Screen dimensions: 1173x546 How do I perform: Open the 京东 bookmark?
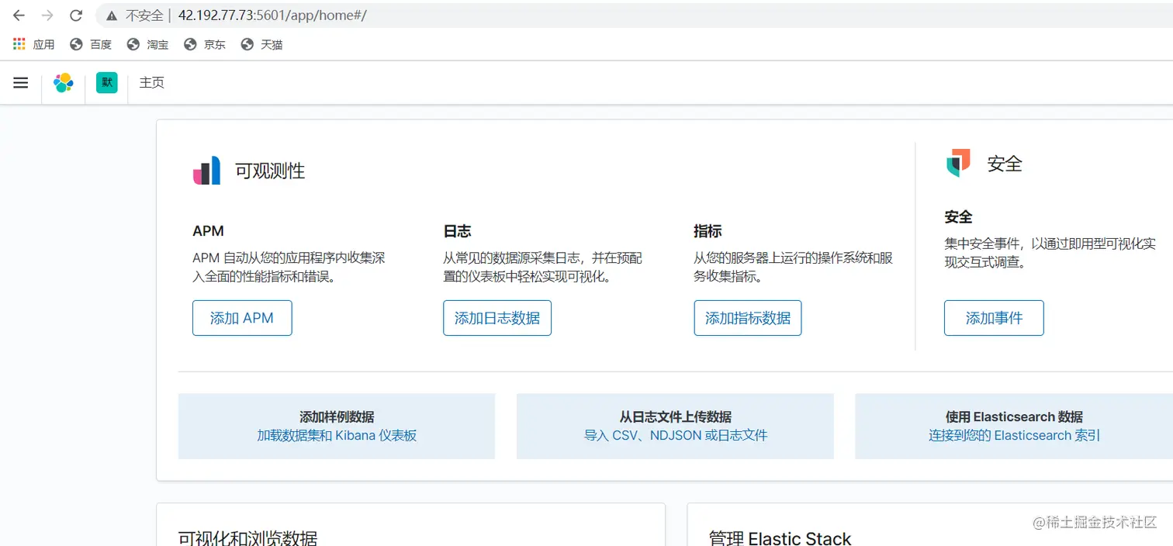(x=205, y=44)
